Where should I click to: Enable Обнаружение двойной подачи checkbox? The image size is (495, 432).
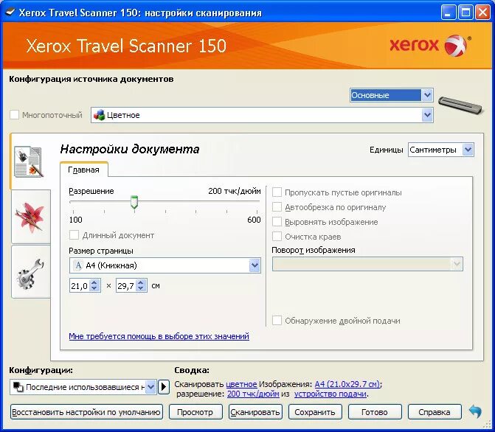pos(277,321)
